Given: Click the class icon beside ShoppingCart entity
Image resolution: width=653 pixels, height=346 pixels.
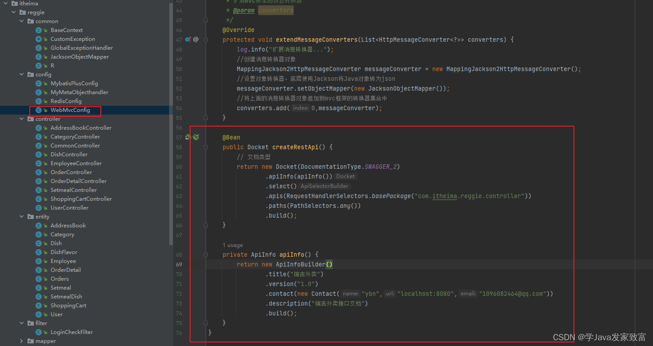Looking at the screenshot, I should (39, 306).
